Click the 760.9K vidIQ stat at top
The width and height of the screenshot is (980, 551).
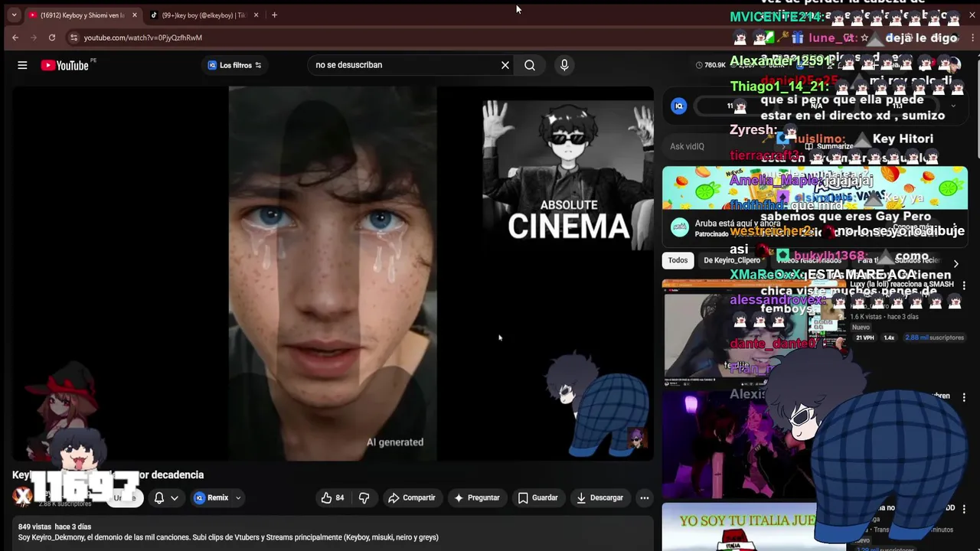710,65
